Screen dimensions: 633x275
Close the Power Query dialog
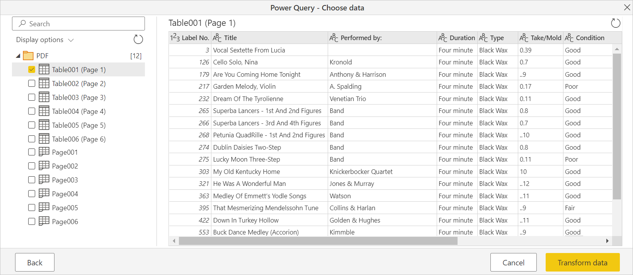[627, 7]
